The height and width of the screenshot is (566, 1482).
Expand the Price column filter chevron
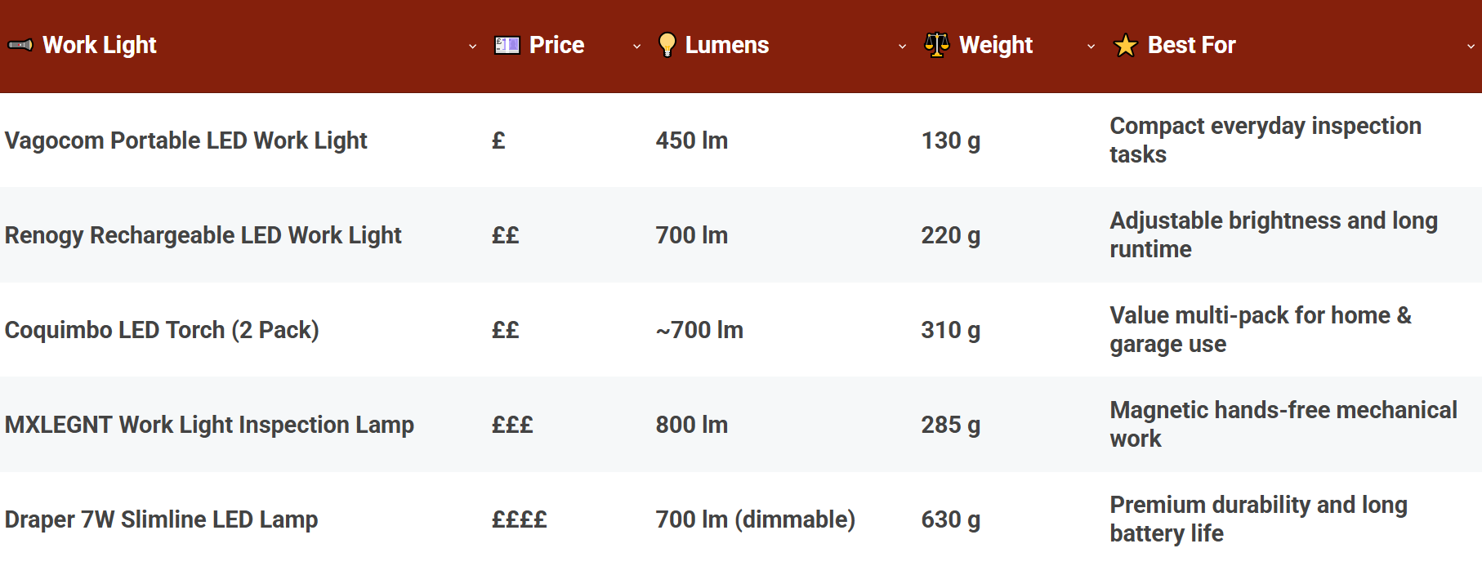(x=637, y=47)
